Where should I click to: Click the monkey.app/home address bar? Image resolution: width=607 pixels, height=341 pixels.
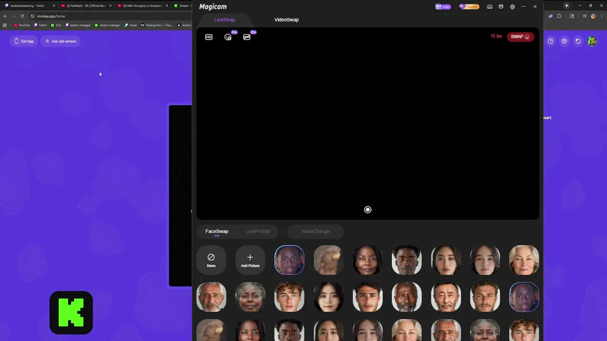click(x=109, y=16)
